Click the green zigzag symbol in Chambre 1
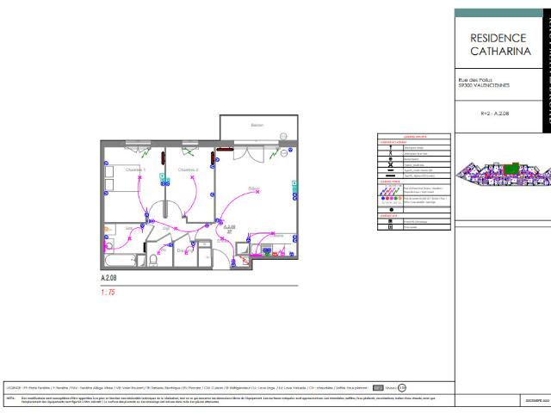 tap(145, 153)
